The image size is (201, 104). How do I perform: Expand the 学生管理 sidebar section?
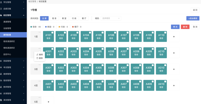point(24,2)
